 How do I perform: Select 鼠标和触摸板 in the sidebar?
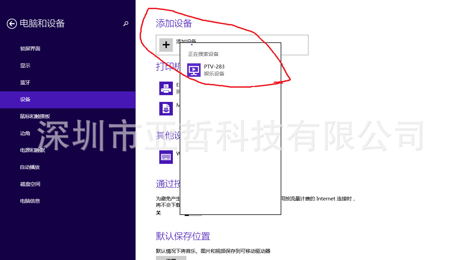click(x=35, y=116)
